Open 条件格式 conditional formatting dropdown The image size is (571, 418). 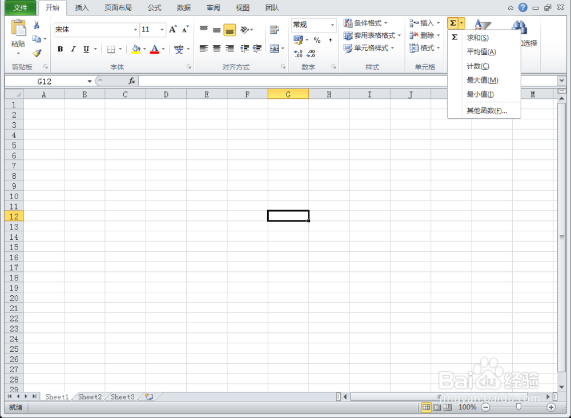click(365, 23)
